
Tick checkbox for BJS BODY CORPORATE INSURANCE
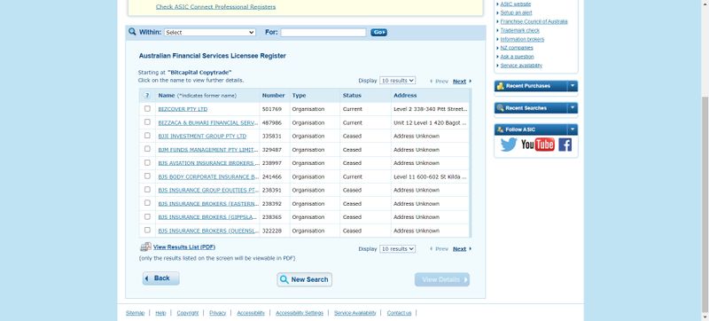pos(147,176)
